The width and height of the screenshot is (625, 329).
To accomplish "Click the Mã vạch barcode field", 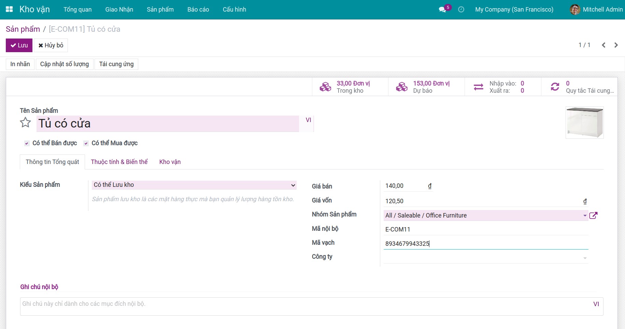I will [486, 244].
